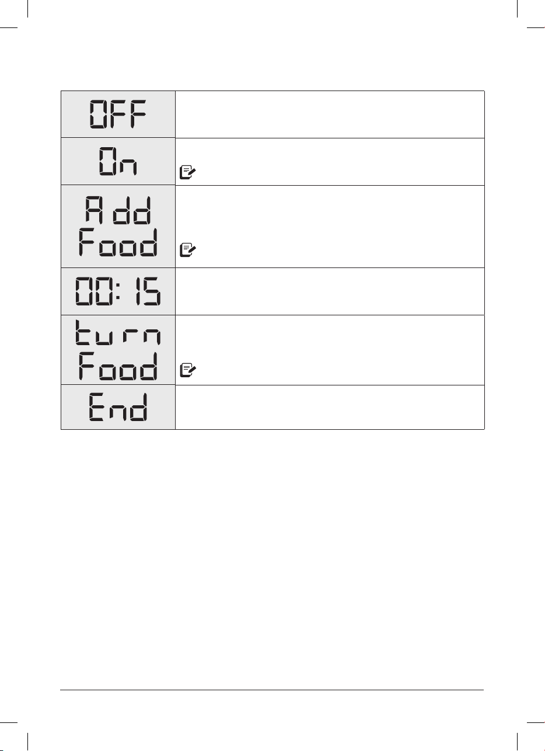Click the End segment display image
Viewport: 545px width, 751px height.
[118, 408]
